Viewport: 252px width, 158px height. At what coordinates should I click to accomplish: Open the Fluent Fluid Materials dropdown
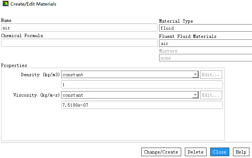pyautogui.click(x=205, y=43)
